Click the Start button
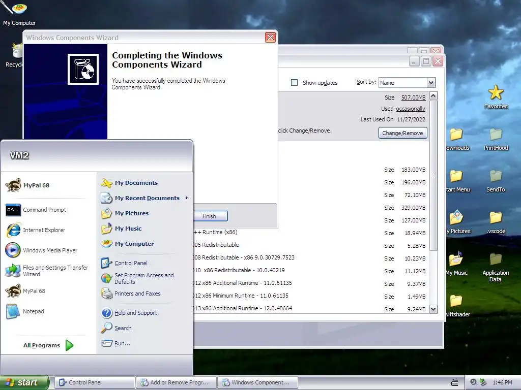This screenshot has width=521, height=390. pos(24,382)
